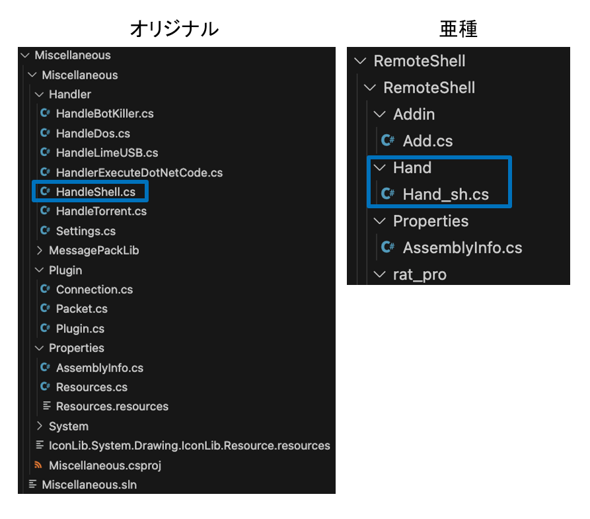Viewport: 590px width, 519px height.
Task: Click the C# icon beside HandleShell.cs
Action: click(45, 191)
